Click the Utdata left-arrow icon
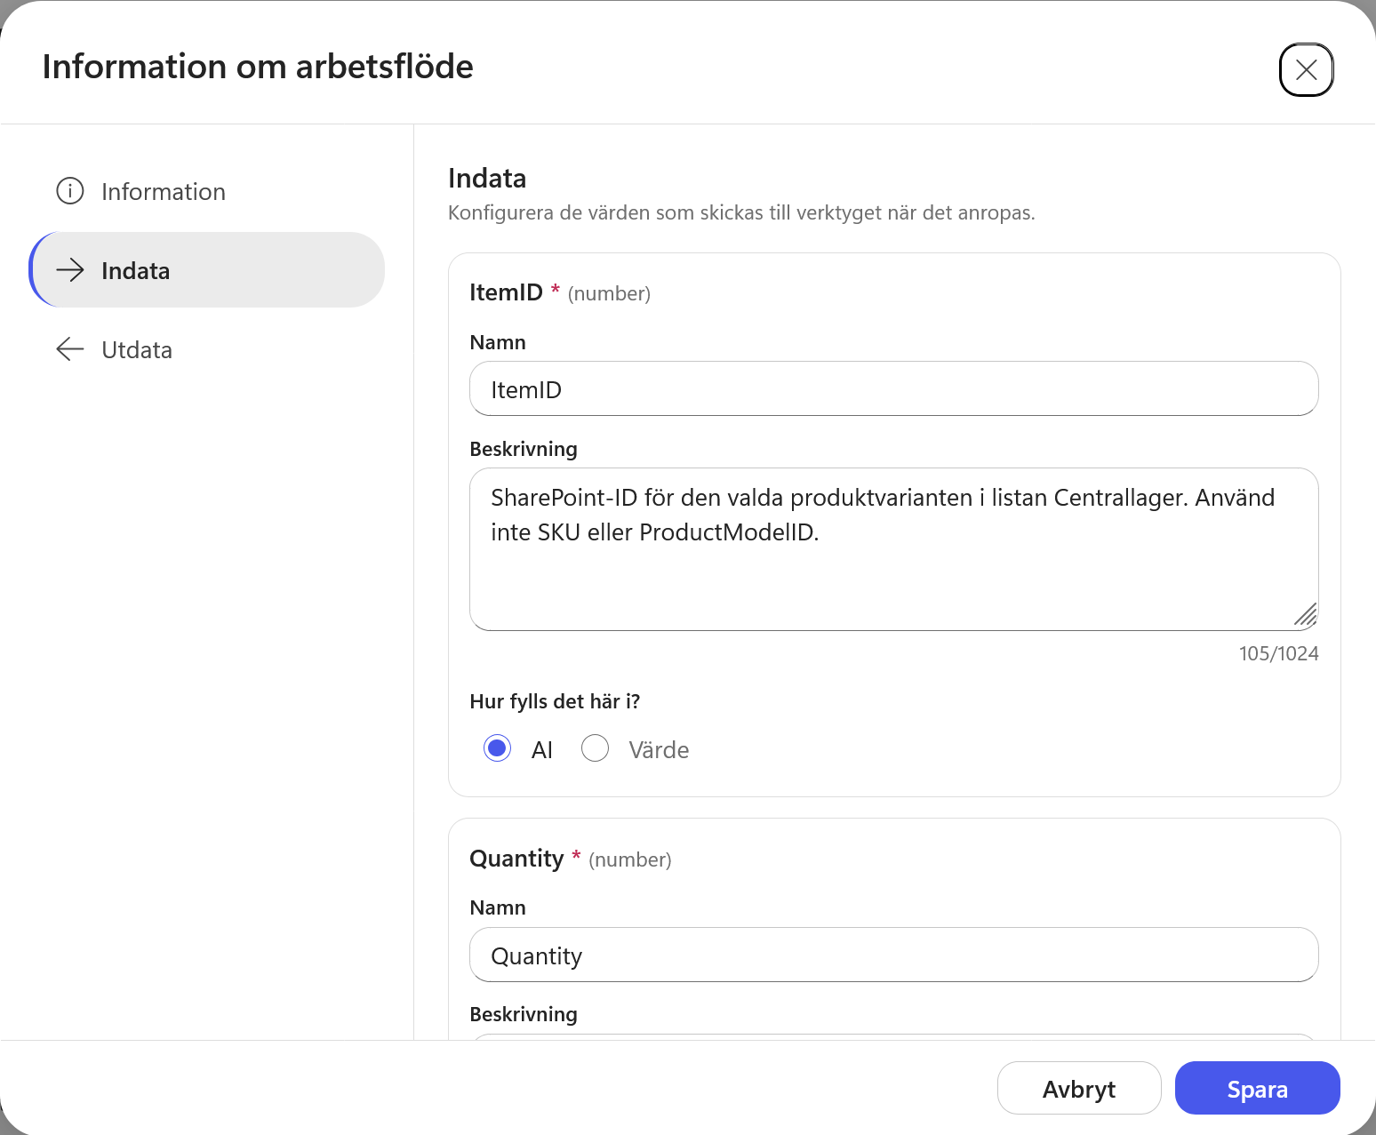 [x=70, y=349]
